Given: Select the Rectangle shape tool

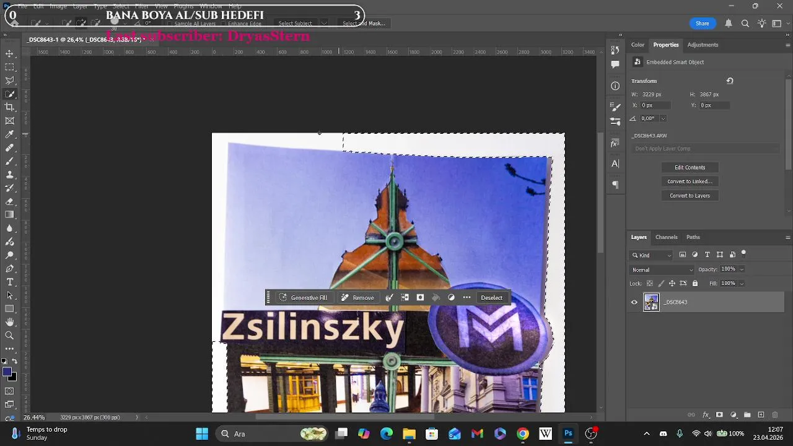Looking at the screenshot, I should (x=9, y=308).
